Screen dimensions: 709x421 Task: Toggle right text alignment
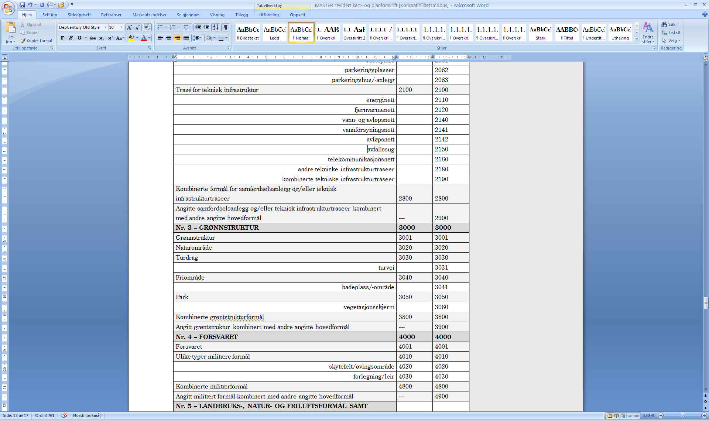coord(177,38)
